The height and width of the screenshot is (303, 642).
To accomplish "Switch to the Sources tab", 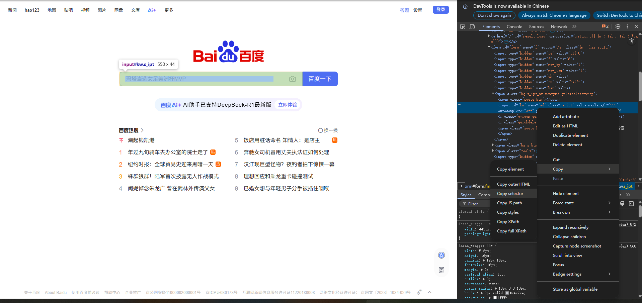I will click(x=537, y=27).
